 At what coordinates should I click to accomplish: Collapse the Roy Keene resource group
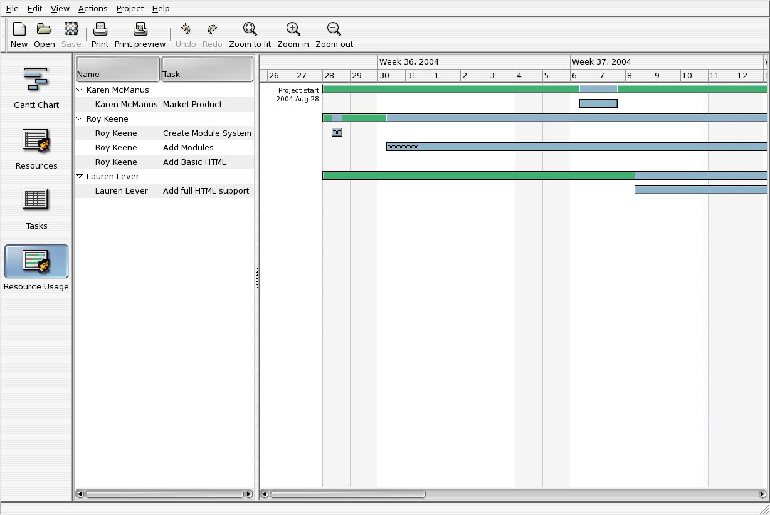pos(80,119)
